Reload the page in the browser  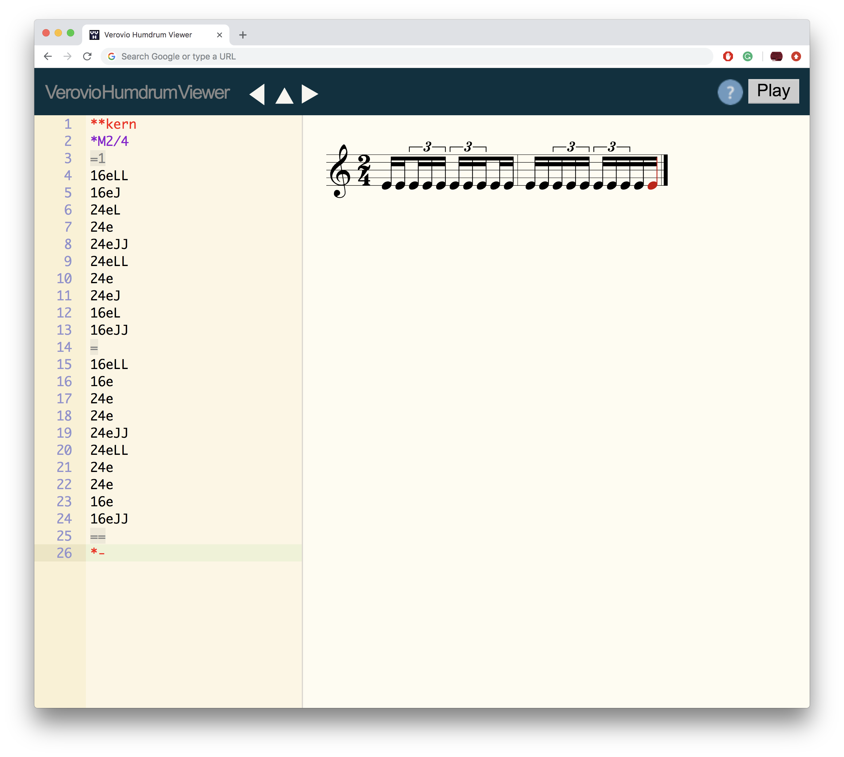click(87, 57)
